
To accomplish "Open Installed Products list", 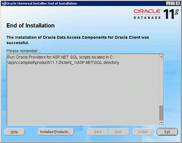I will pyautogui.click(x=56, y=132).
